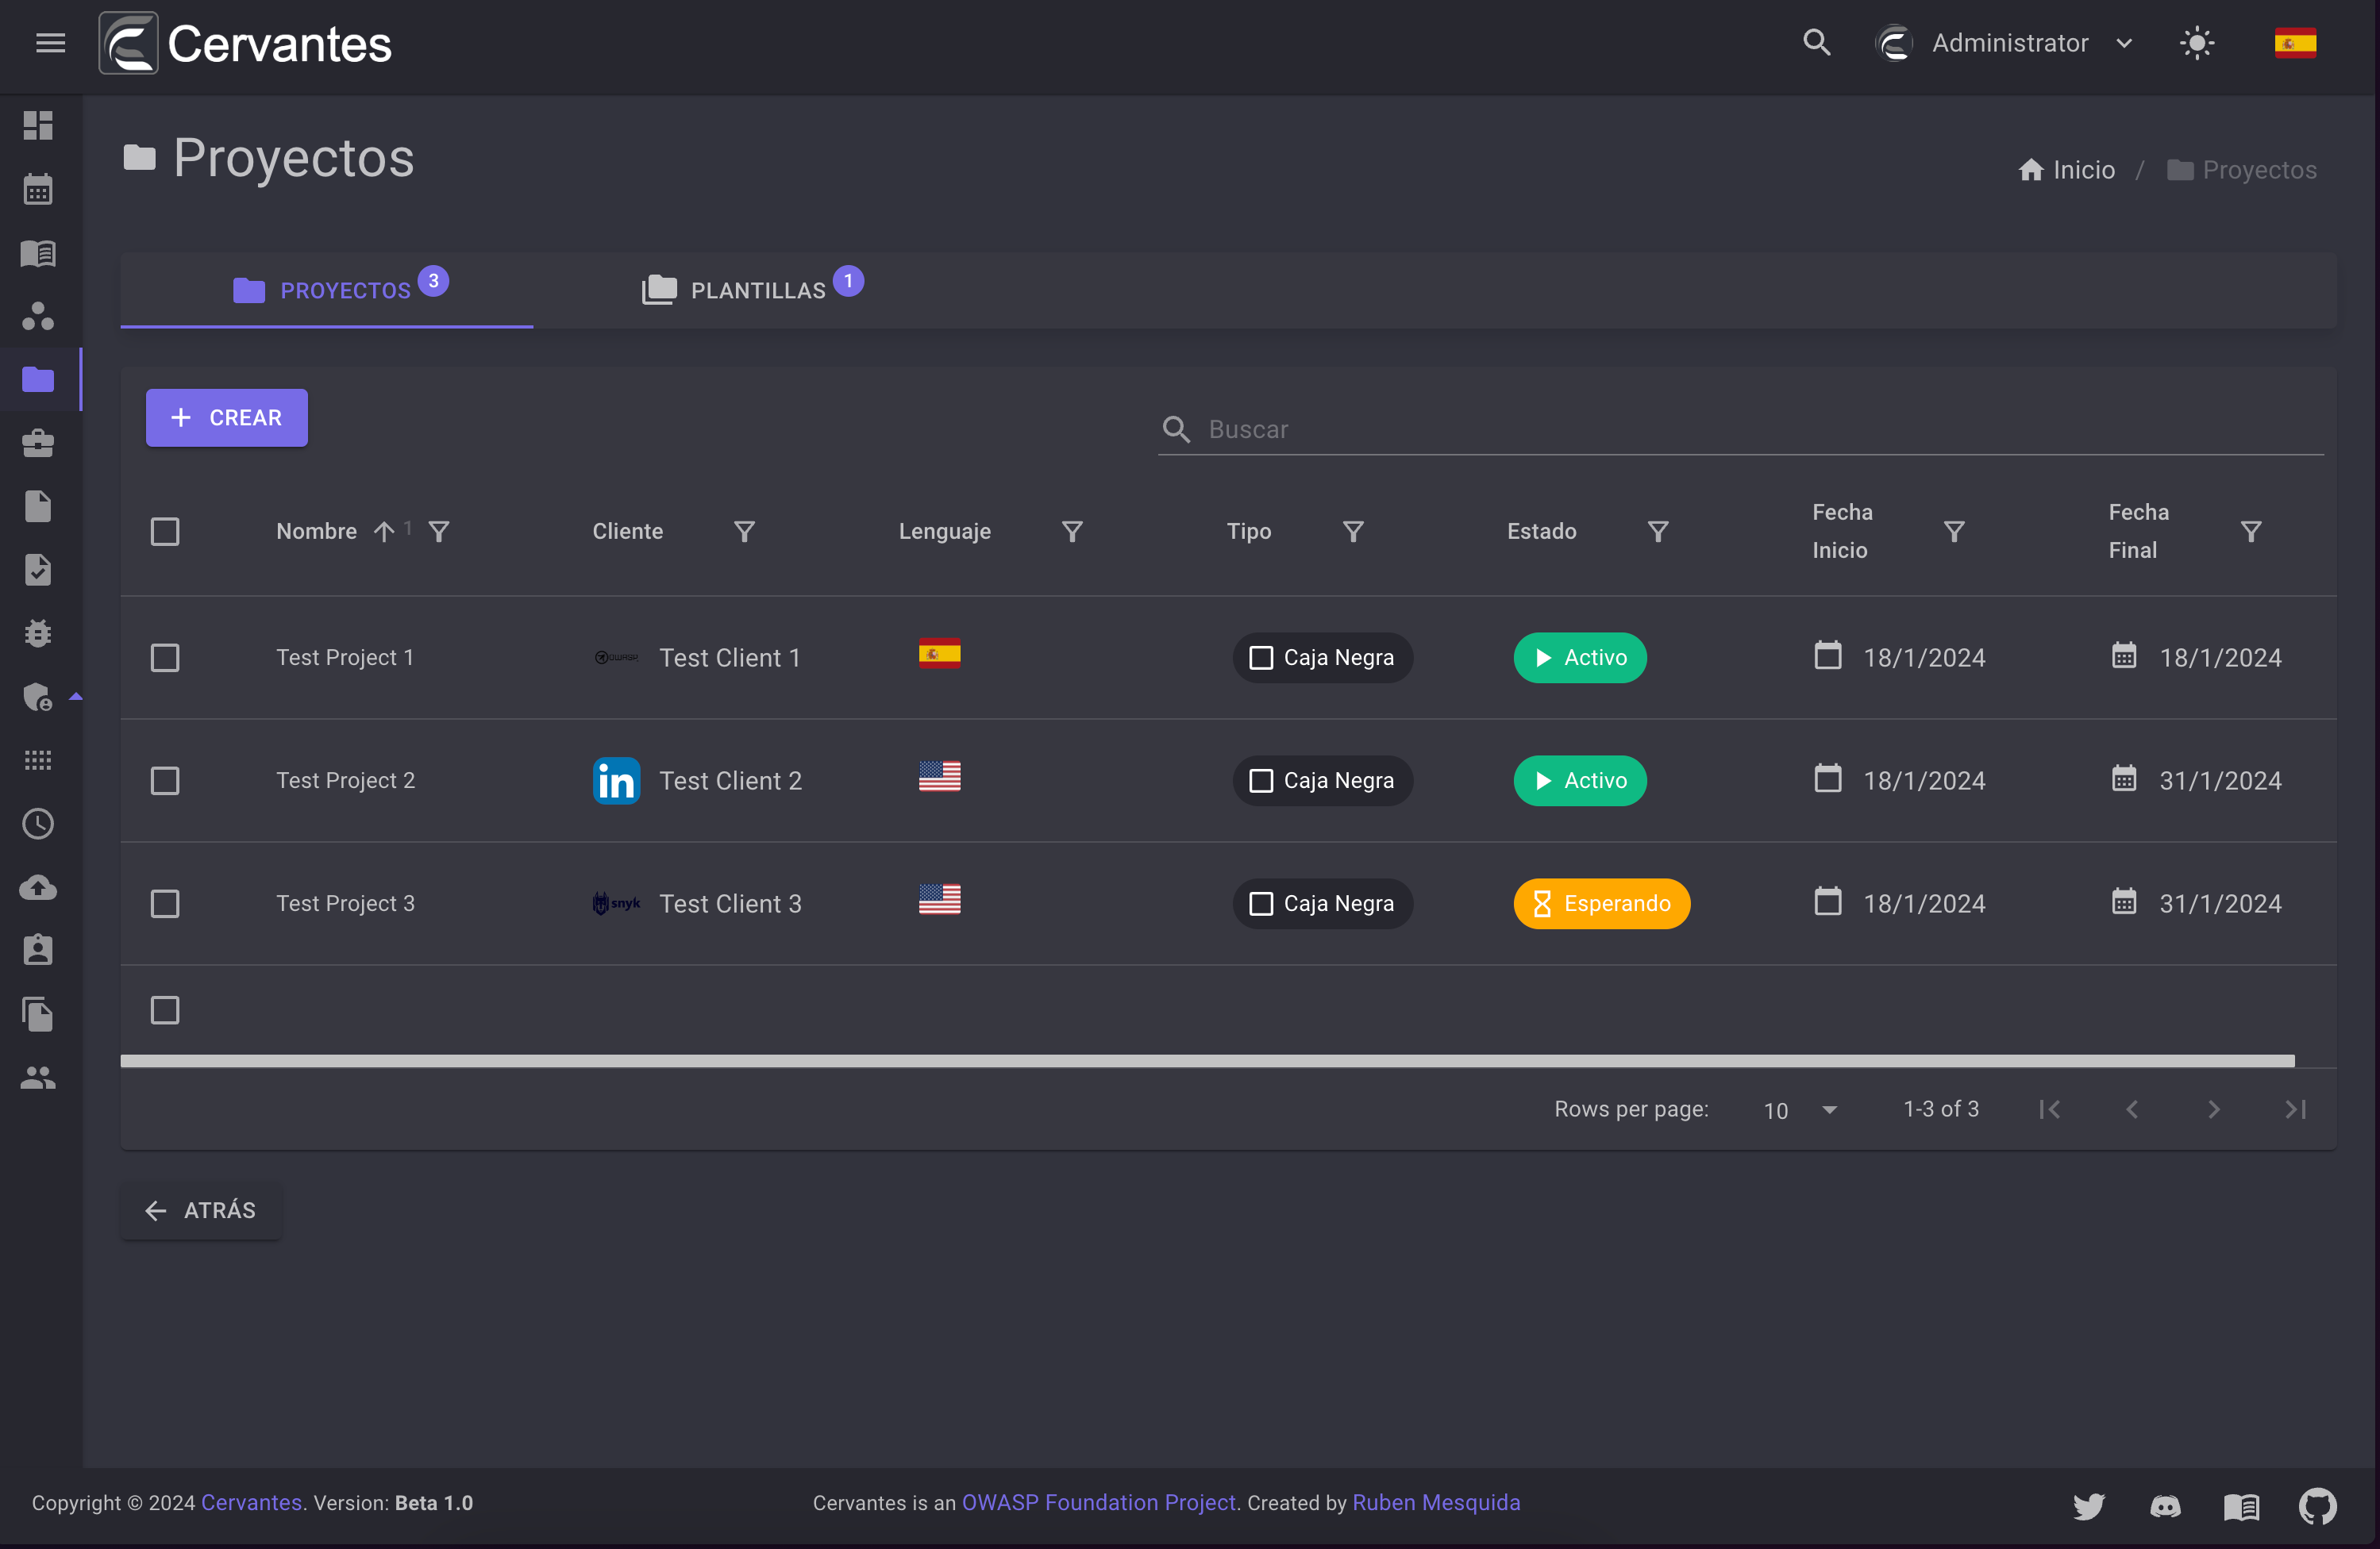Image resolution: width=2380 pixels, height=1549 pixels.
Task: Go to Inicio breadcrumb link
Action: point(2067,170)
